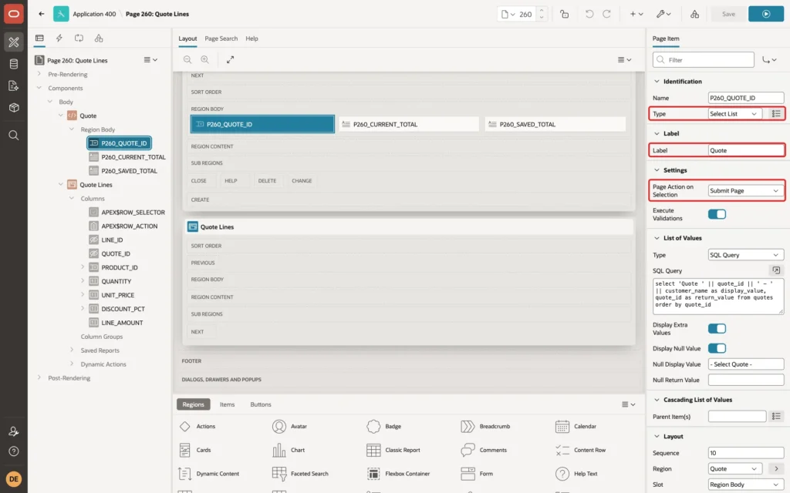Switch to the Page Search tab
Viewport: 790px width, 493px height.
[221, 39]
